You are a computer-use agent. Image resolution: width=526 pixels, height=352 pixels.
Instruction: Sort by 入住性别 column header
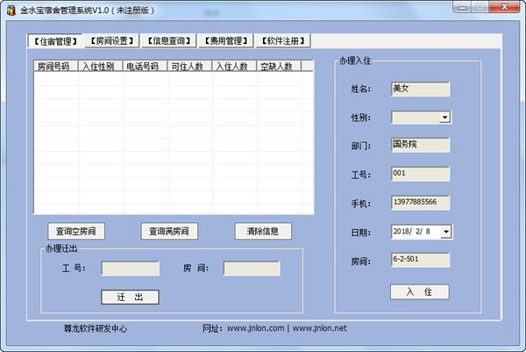[101, 66]
